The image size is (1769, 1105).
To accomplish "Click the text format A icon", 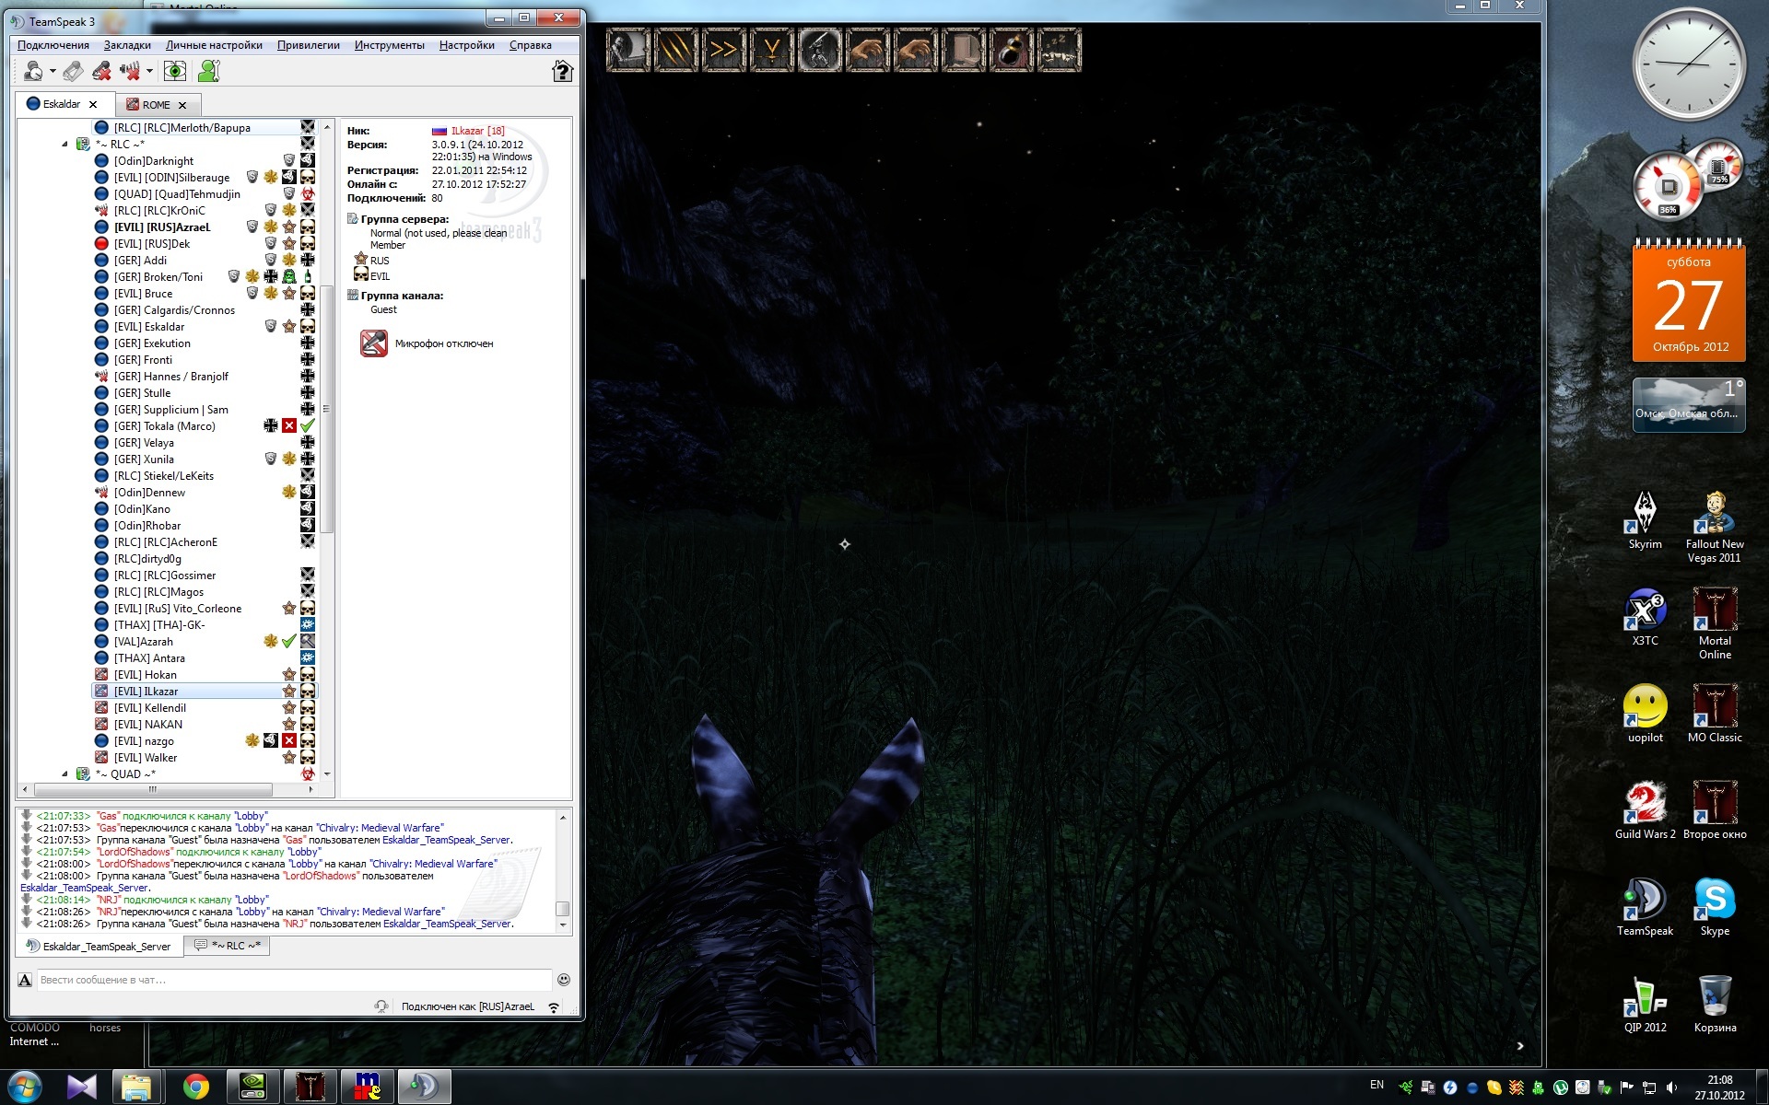I will (x=25, y=980).
